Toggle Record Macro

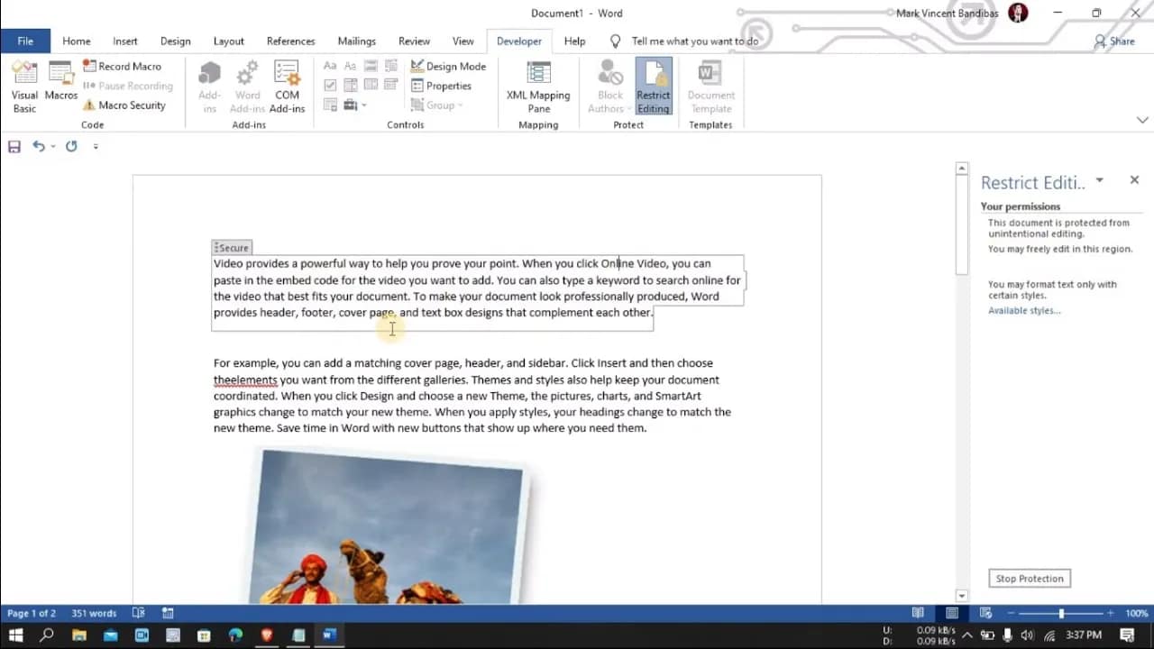[x=124, y=66]
